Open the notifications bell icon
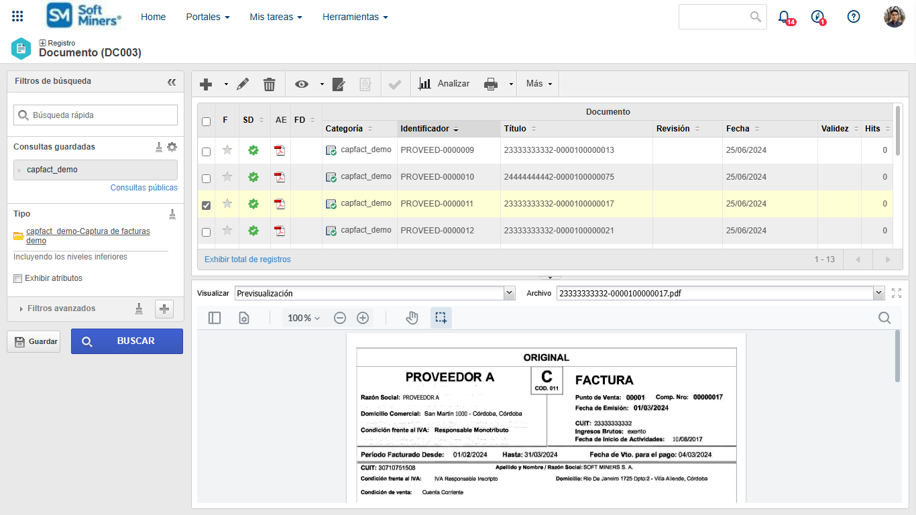916x515 pixels. click(784, 17)
